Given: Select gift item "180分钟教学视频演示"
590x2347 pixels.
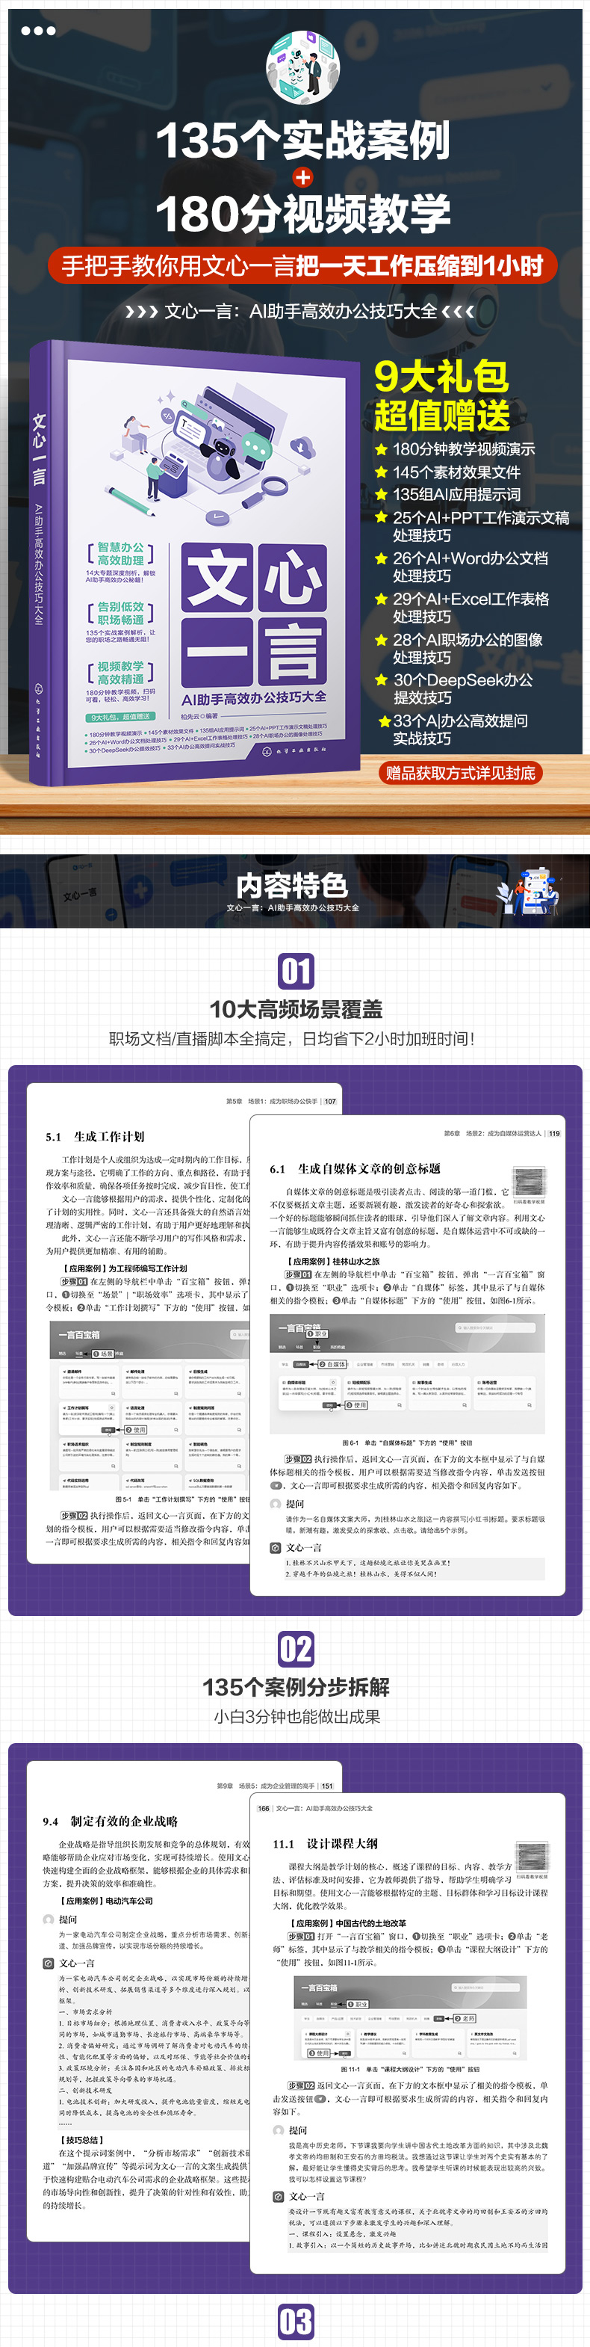Looking at the screenshot, I should pyautogui.click(x=464, y=449).
